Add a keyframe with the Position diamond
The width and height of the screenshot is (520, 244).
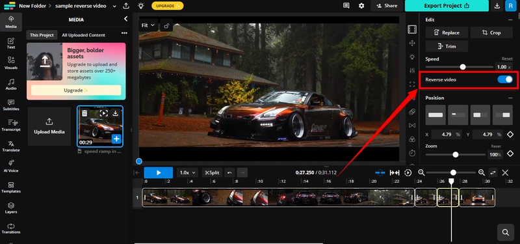tap(510, 134)
